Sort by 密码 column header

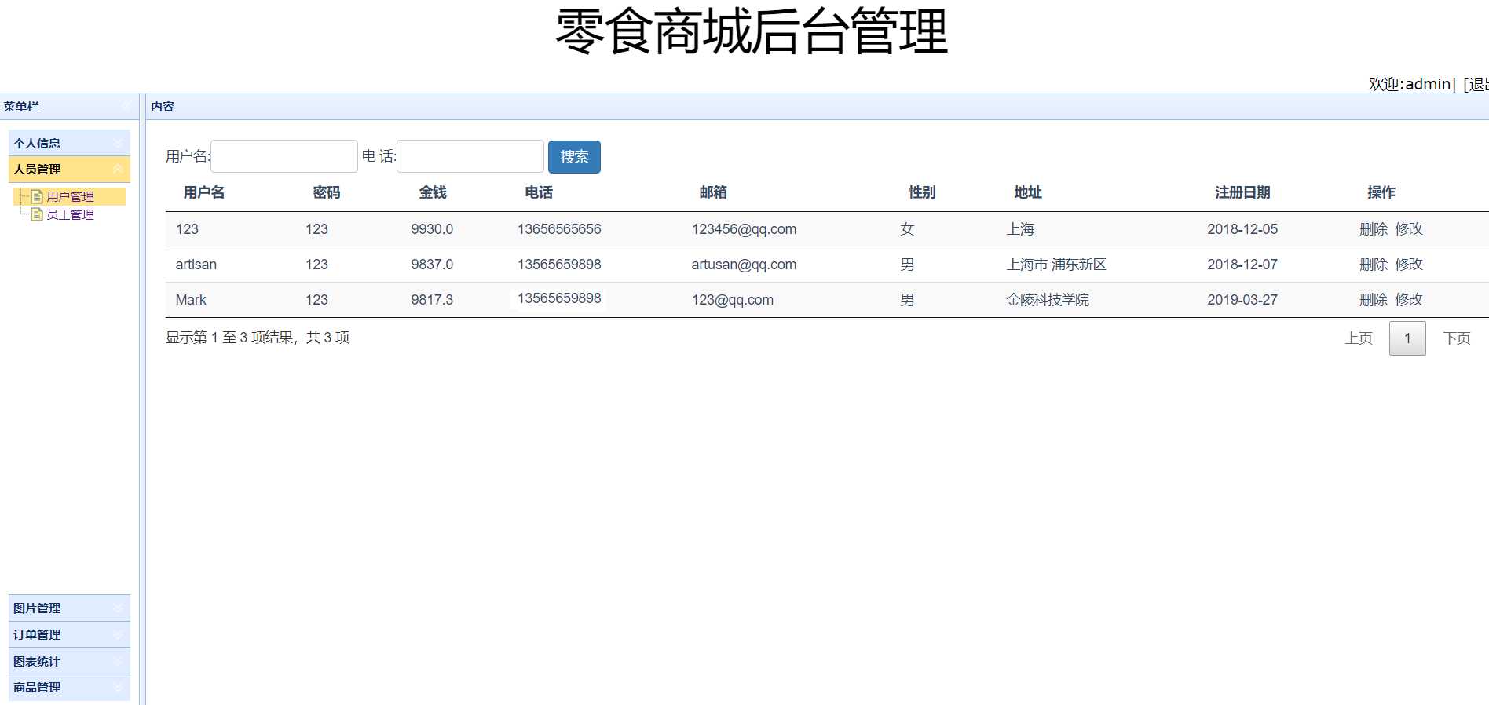[327, 192]
